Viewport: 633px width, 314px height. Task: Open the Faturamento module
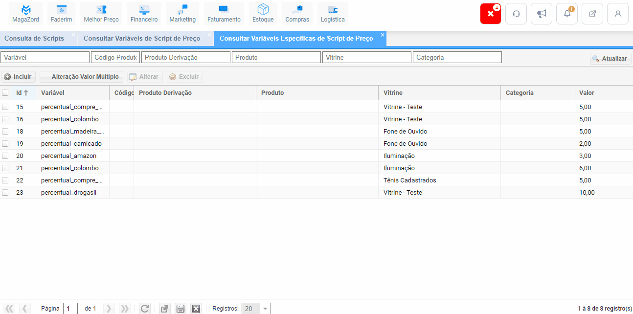pyautogui.click(x=224, y=14)
